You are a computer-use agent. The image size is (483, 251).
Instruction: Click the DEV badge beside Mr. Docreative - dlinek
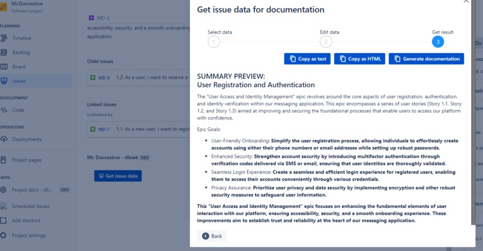[x=144, y=158]
